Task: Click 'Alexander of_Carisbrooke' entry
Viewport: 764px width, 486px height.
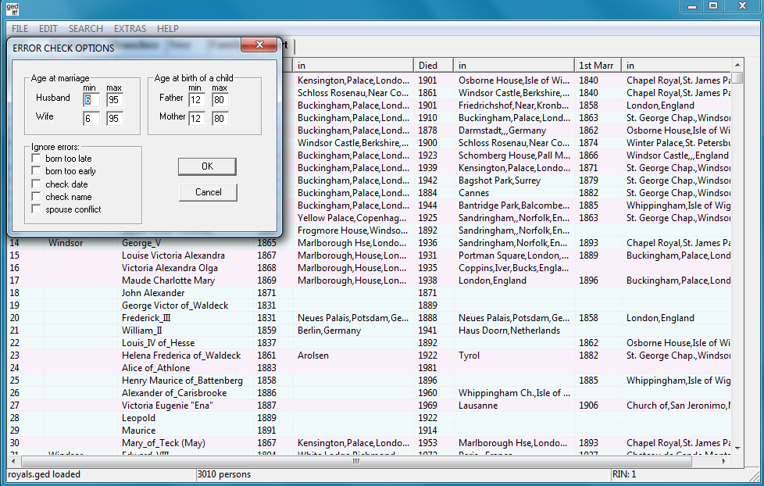Action: 174,393
